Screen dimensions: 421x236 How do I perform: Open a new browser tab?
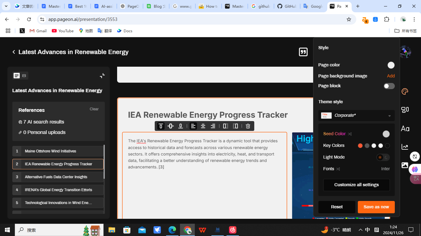358,6
